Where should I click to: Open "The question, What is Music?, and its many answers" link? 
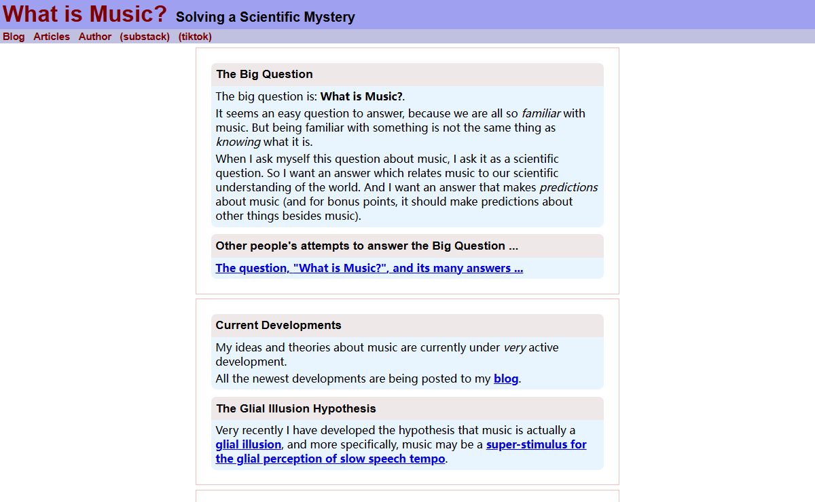[369, 268]
